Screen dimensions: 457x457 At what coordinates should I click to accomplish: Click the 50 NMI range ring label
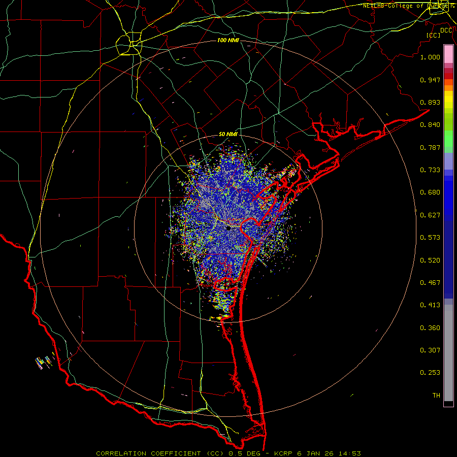(x=228, y=134)
